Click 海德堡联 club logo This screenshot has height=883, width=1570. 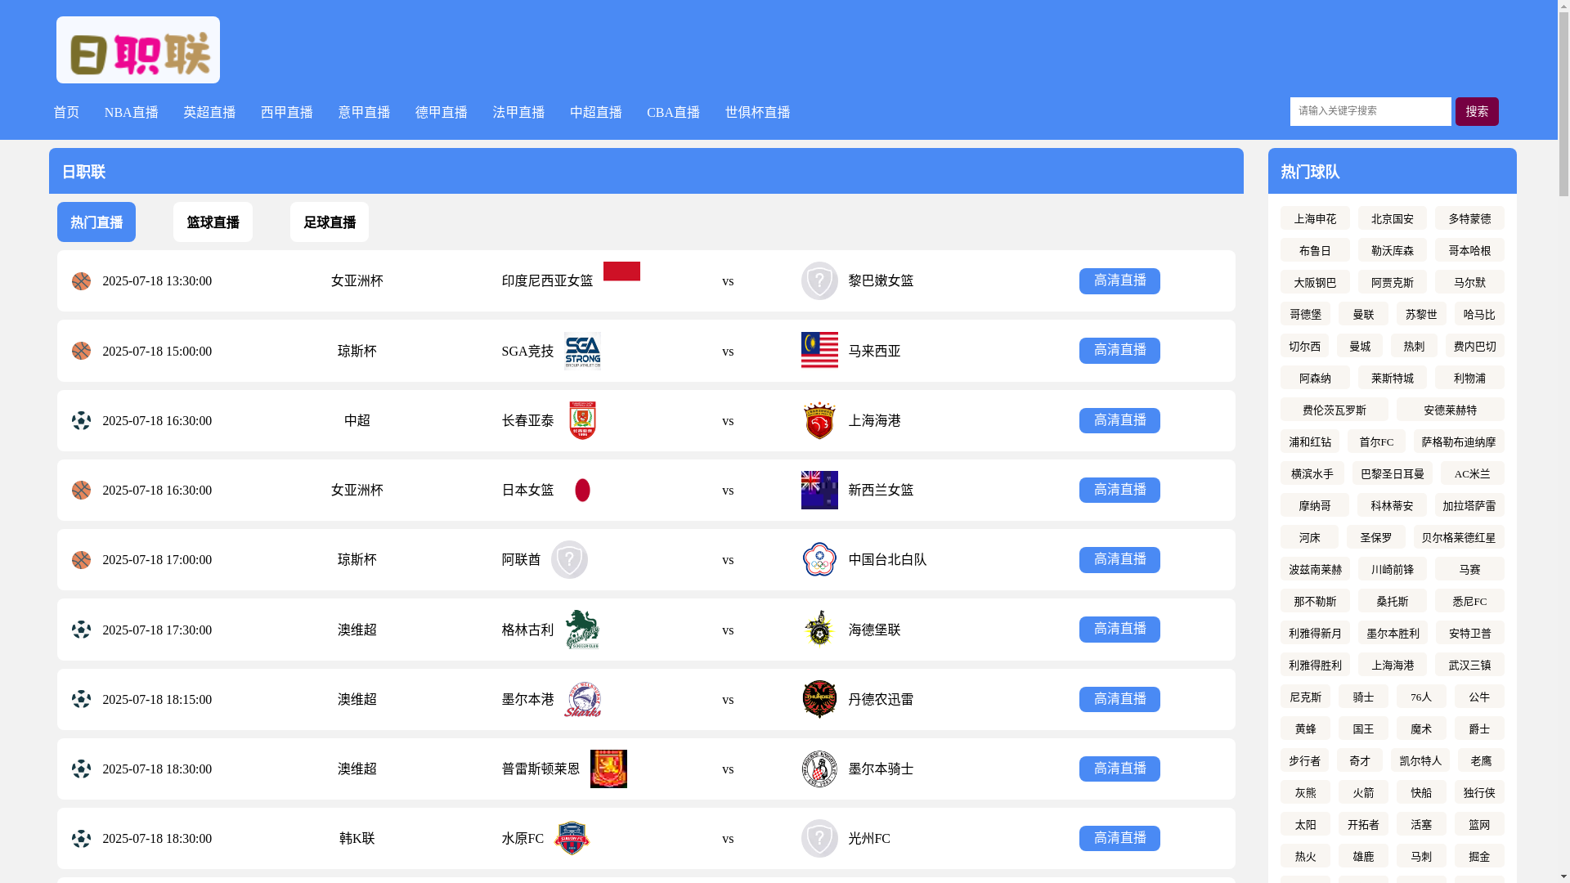(x=819, y=630)
